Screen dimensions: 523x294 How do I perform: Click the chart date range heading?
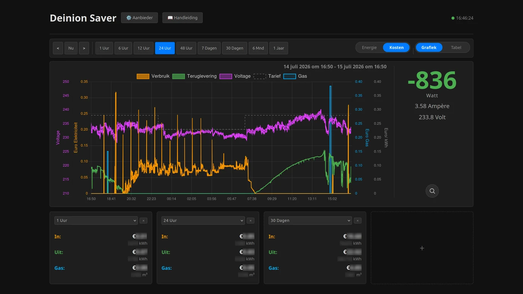pyautogui.click(x=335, y=67)
